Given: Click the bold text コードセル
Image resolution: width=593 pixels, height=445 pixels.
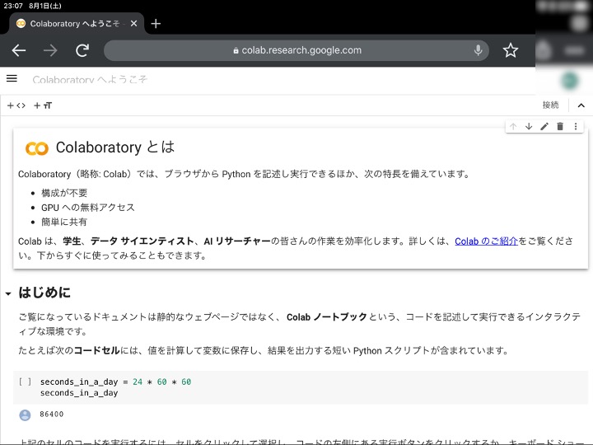Looking at the screenshot, I should click(x=97, y=350).
